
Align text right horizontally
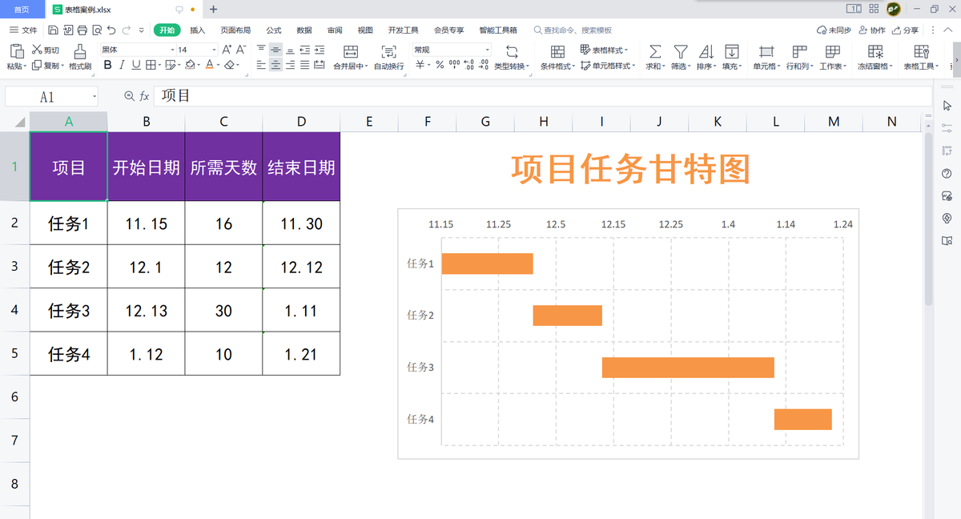click(x=290, y=65)
